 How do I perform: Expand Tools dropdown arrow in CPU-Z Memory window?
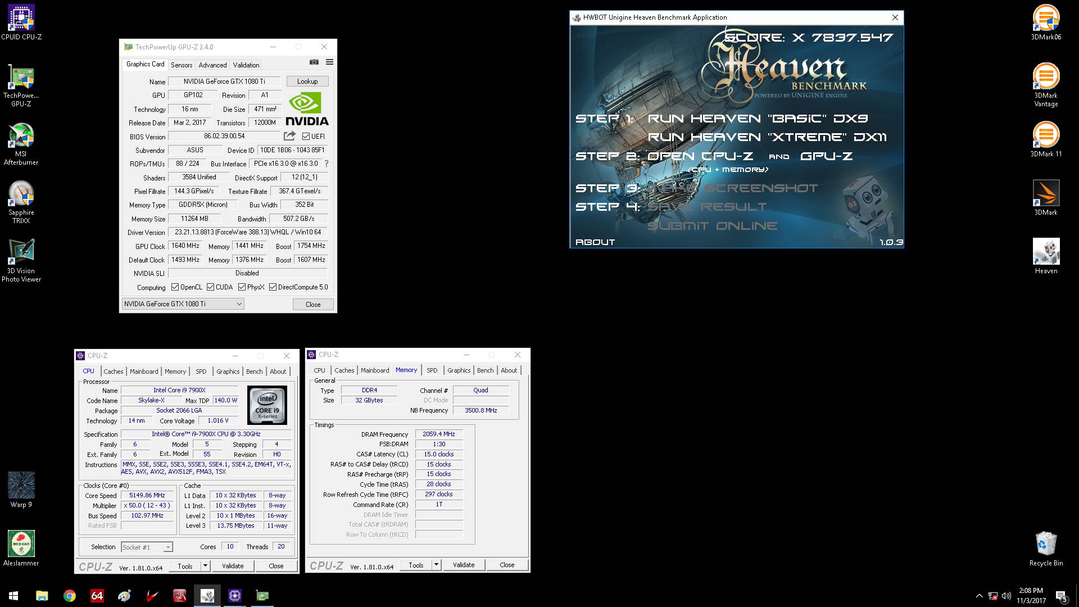436,565
